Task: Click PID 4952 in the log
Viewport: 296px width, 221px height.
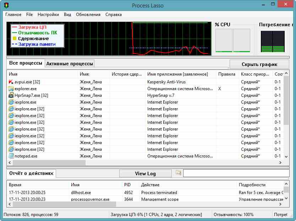Action: (128, 193)
